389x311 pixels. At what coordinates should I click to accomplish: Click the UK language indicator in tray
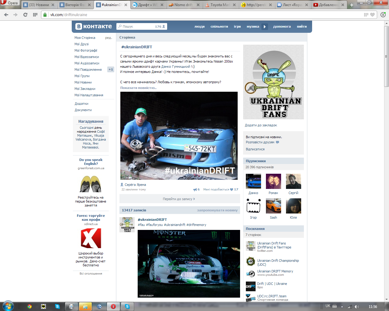(328, 306)
